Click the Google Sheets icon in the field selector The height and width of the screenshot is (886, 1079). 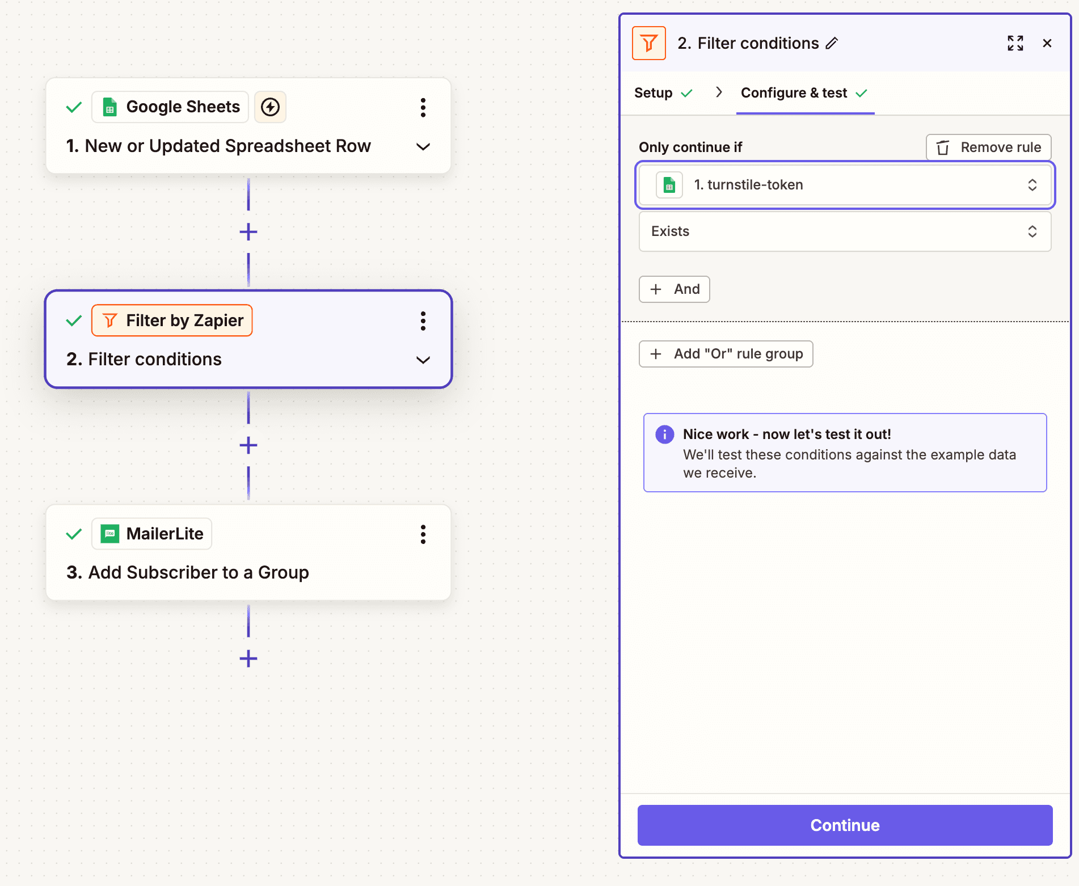click(x=669, y=185)
